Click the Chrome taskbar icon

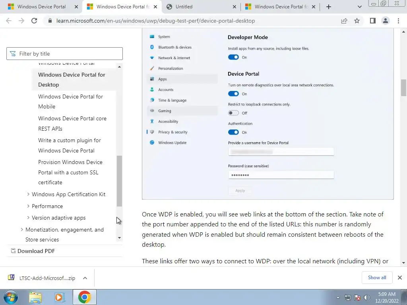[84, 297]
